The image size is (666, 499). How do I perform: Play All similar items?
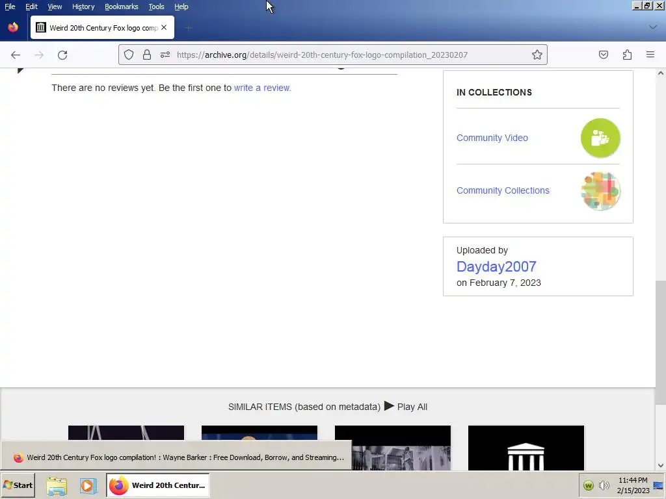coord(406,407)
